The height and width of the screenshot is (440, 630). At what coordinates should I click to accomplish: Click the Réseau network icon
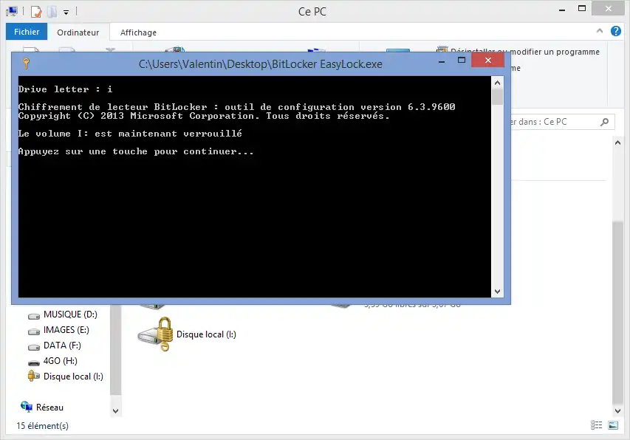(x=27, y=407)
